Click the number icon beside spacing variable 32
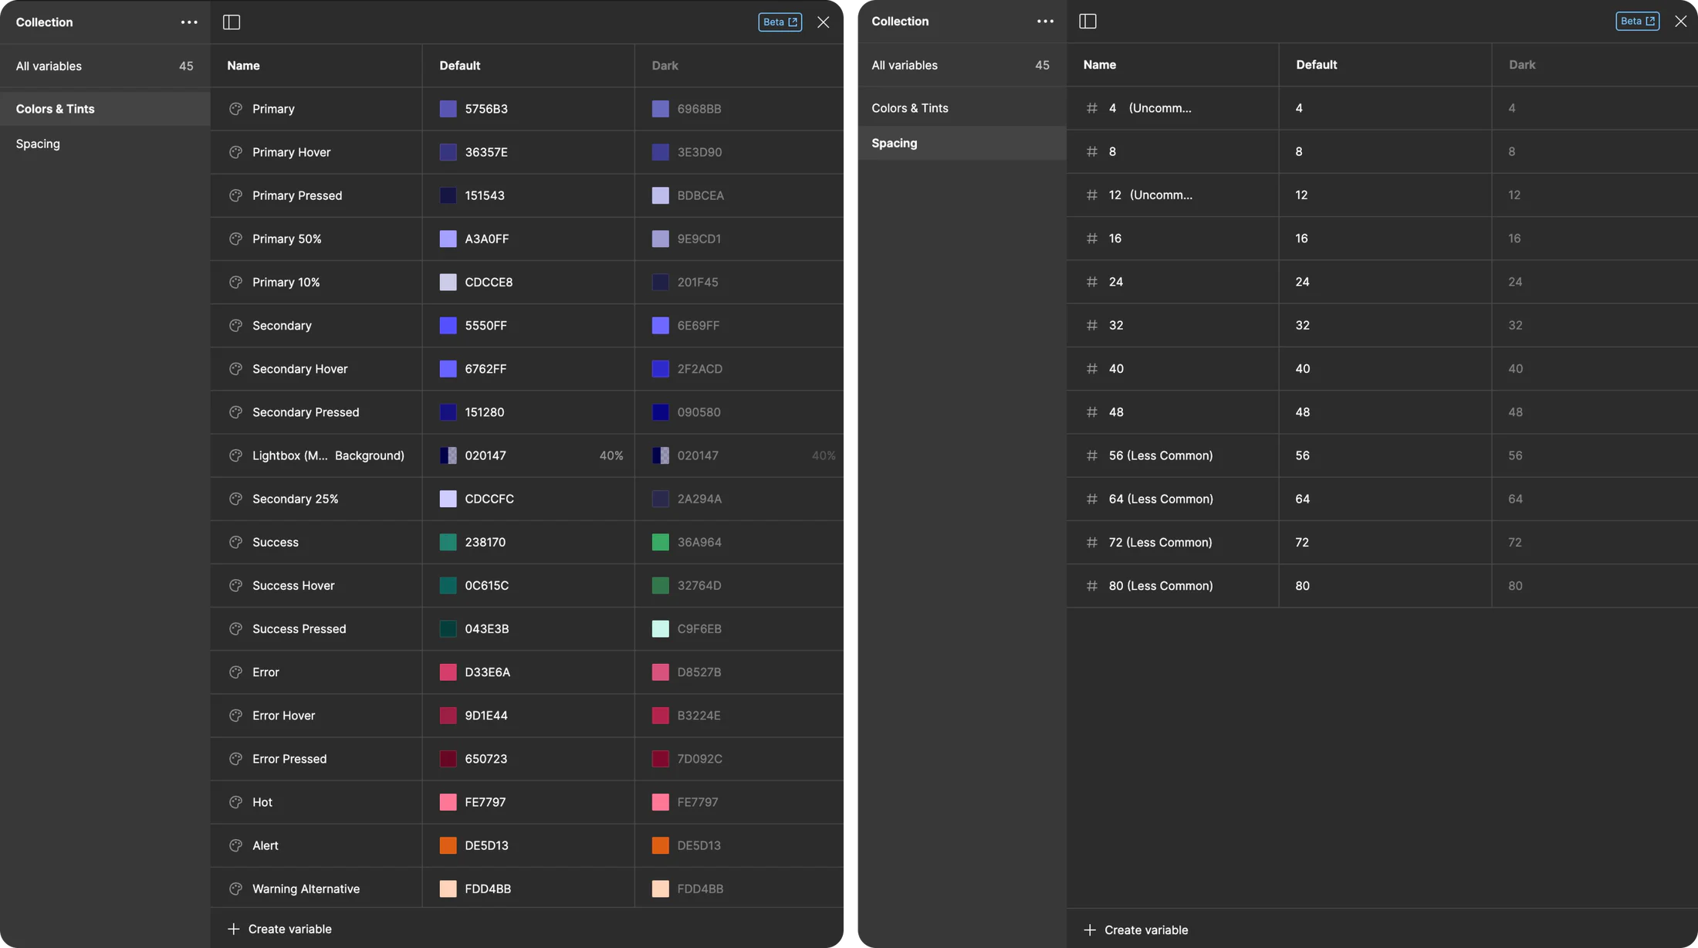This screenshot has height=948, width=1698. [x=1092, y=325]
